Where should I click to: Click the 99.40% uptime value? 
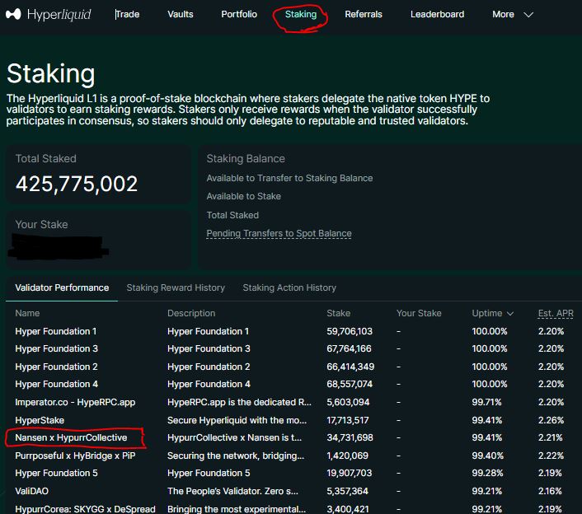488,456
